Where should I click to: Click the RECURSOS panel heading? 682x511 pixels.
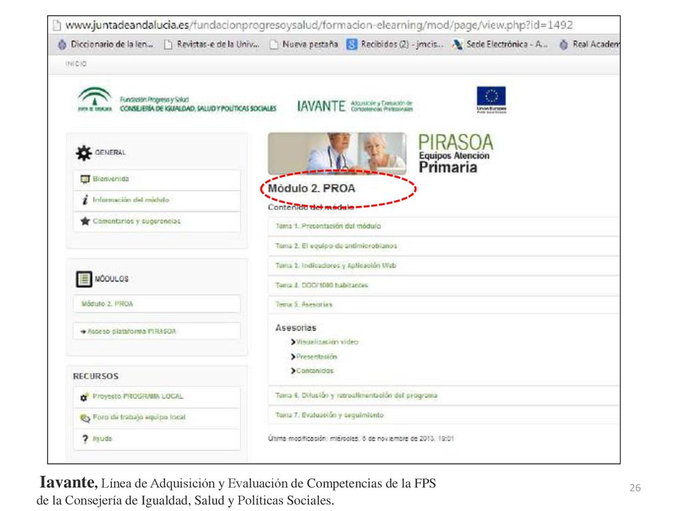click(96, 377)
